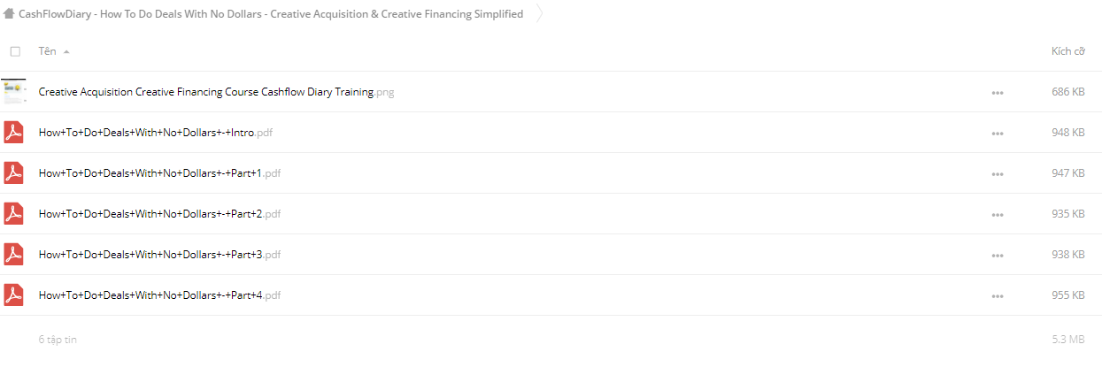The image size is (1102, 375).
Task: Sort files by Kích cỡ column
Action: click(1067, 51)
